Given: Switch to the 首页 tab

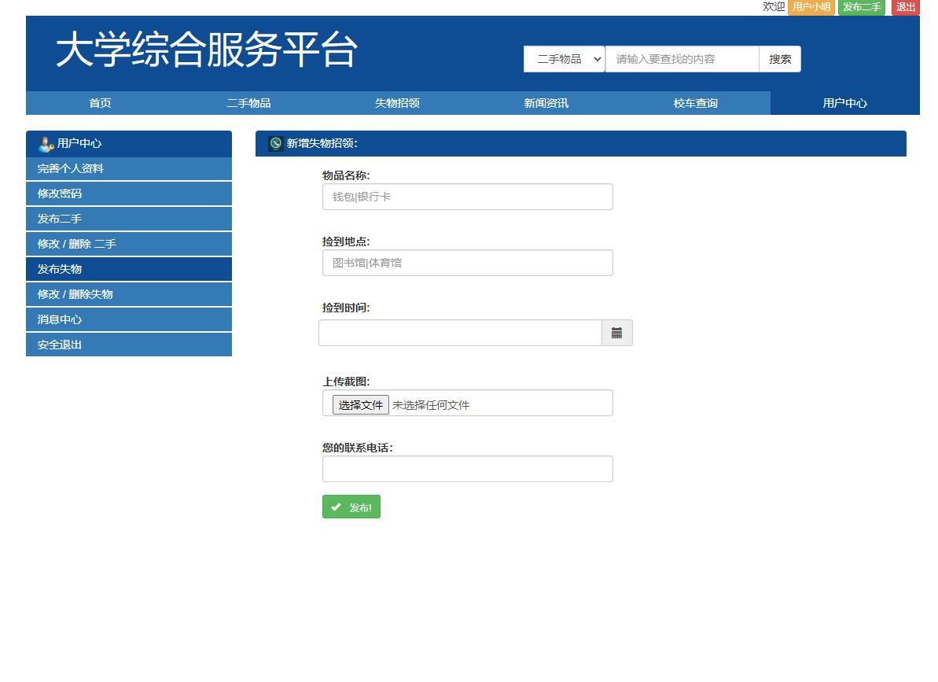Looking at the screenshot, I should (101, 103).
